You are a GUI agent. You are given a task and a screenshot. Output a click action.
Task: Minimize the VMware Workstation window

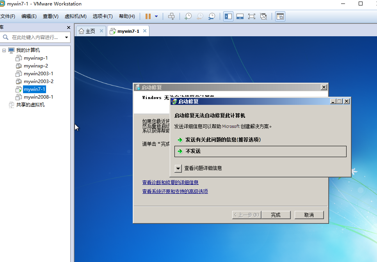click(x=343, y=4)
